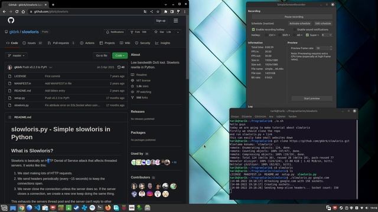Click the network icon in tray
This screenshot has width=378, height=212.
pos(361,208)
